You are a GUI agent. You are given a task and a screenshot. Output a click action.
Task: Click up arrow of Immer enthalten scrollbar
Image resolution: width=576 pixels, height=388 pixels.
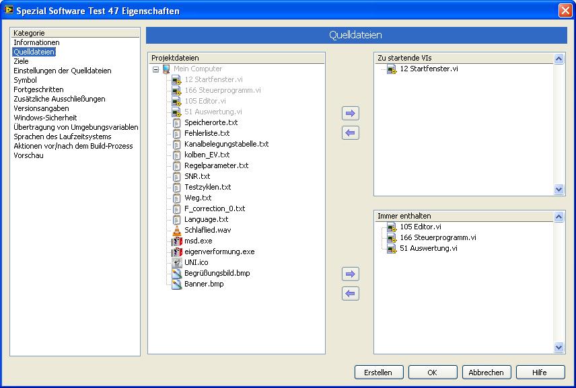coord(559,217)
